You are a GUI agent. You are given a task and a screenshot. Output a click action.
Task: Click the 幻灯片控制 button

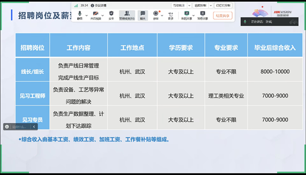tap(224, 6)
